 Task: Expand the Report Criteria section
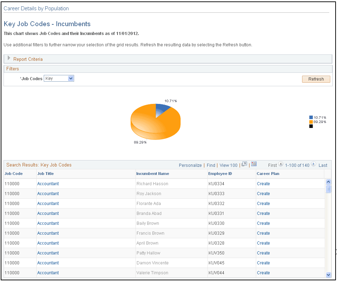click(9, 59)
